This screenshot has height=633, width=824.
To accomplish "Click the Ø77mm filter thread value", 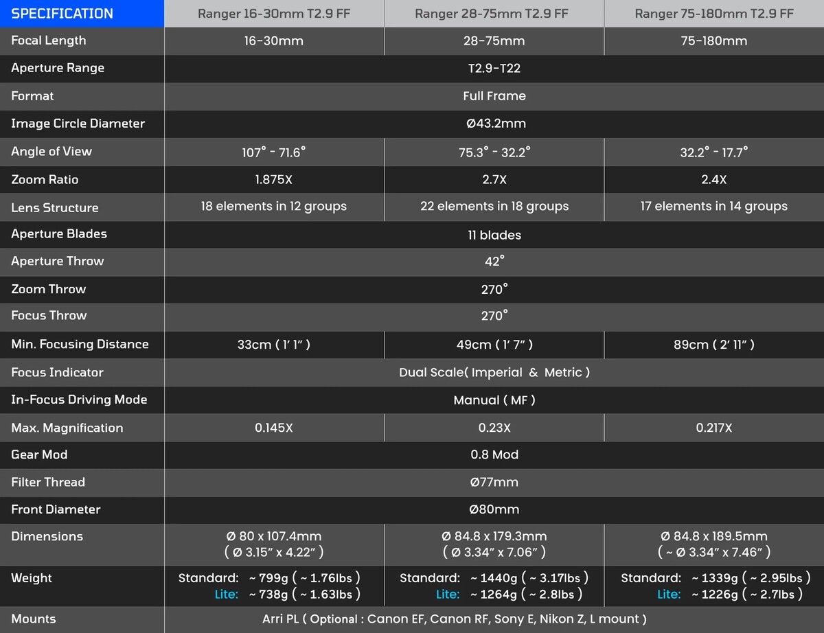I will (494, 482).
